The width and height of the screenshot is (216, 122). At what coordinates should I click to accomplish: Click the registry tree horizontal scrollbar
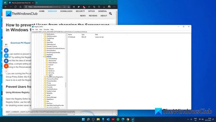pos(46,108)
